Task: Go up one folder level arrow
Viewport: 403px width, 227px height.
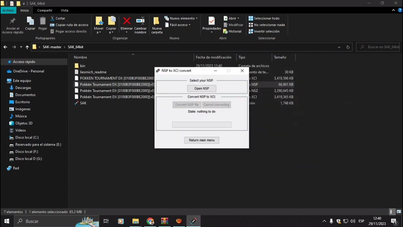Action: click(27, 47)
